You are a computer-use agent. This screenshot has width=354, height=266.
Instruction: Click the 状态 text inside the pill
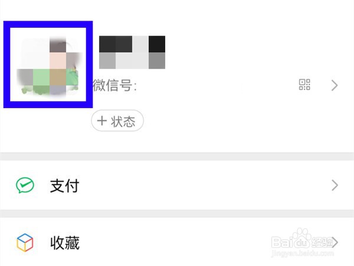click(123, 121)
